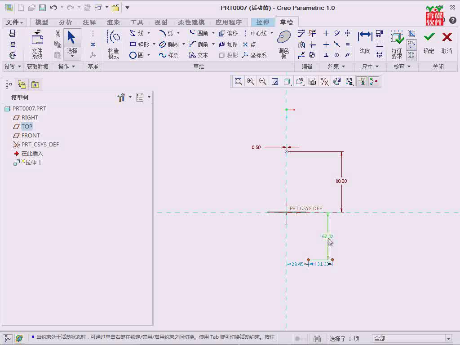Click the 0.50 dimension value
The image size is (460, 345).
tap(256, 147)
